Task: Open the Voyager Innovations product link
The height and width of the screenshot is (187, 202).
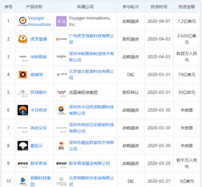Action: coord(39,21)
